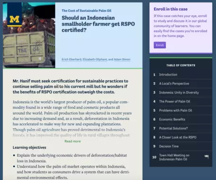Open the Introduction section
The width and height of the screenshot is (216, 180).
pos(181,75)
